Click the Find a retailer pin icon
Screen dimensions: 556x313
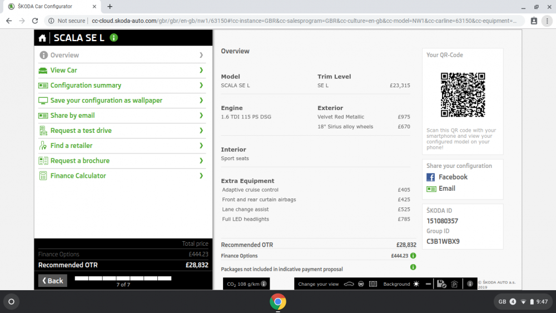tap(43, 146)
